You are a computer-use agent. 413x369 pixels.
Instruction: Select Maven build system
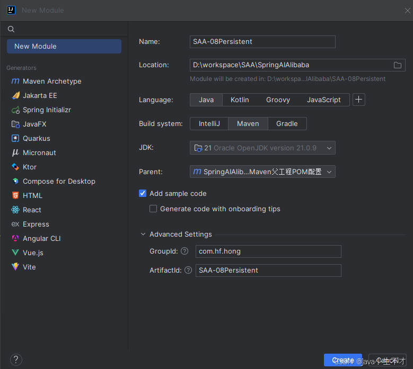[248, 123]
